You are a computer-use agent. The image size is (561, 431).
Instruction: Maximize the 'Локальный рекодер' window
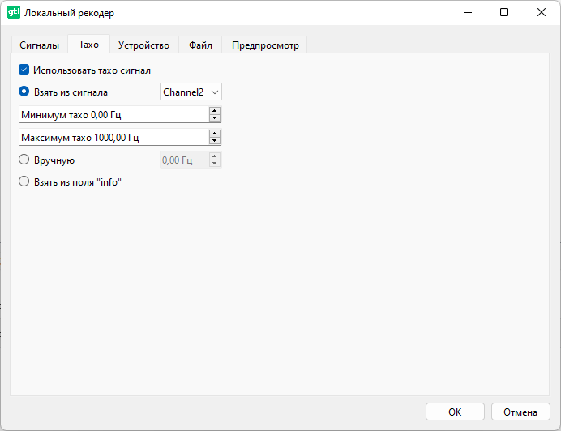point(504,13)
